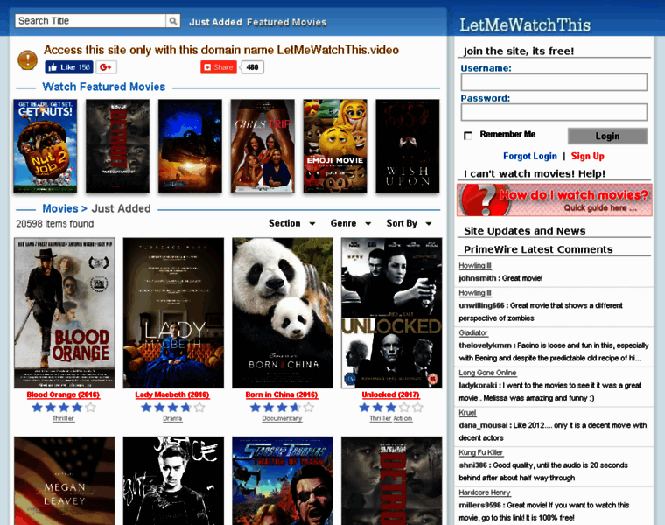The image size is (665, 525).
Task: Open the Forgot Login link
Action: (x=529, y=156)
